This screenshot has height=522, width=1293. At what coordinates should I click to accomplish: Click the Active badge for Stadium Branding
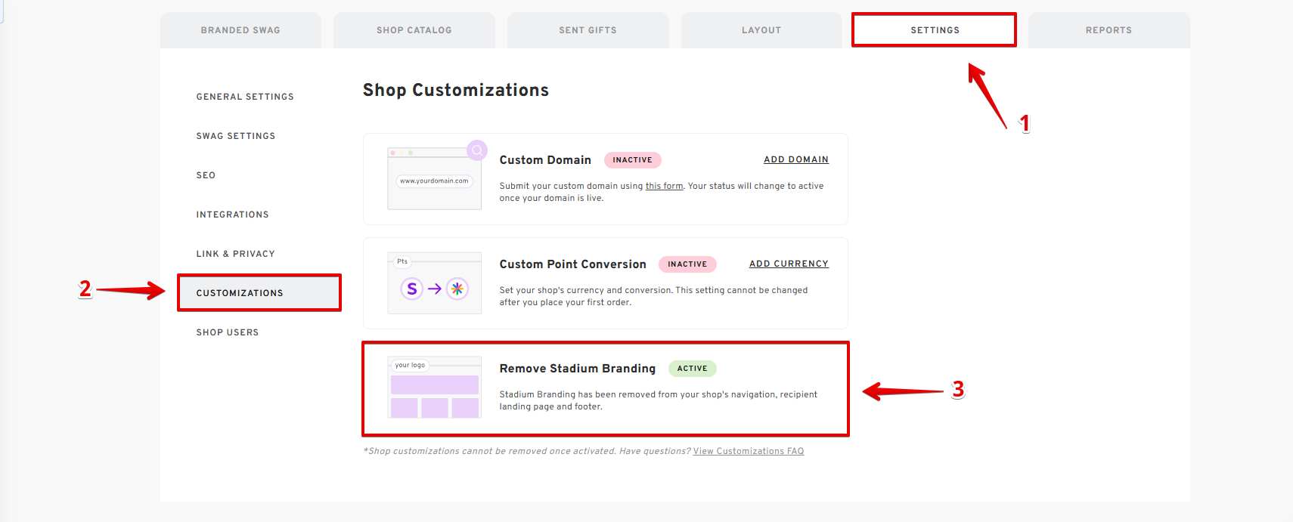tap(692, 369)
